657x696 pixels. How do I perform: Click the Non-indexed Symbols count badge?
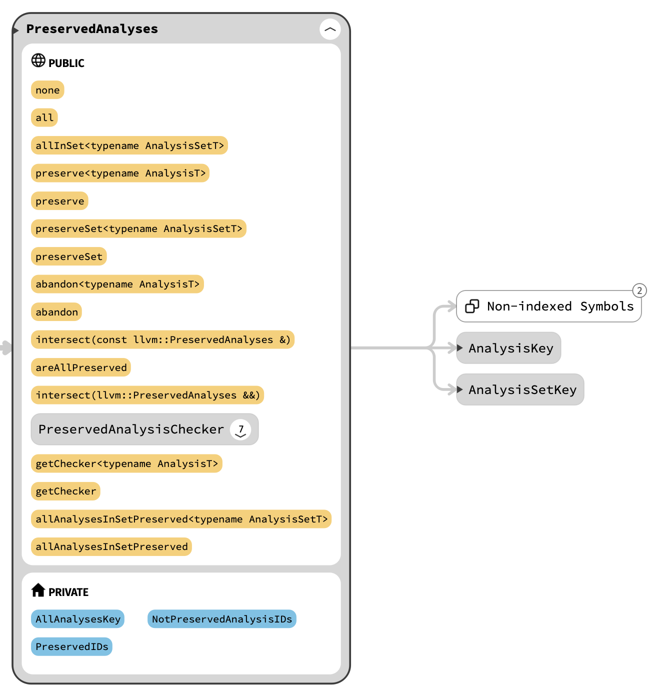[x=639, y=290]
